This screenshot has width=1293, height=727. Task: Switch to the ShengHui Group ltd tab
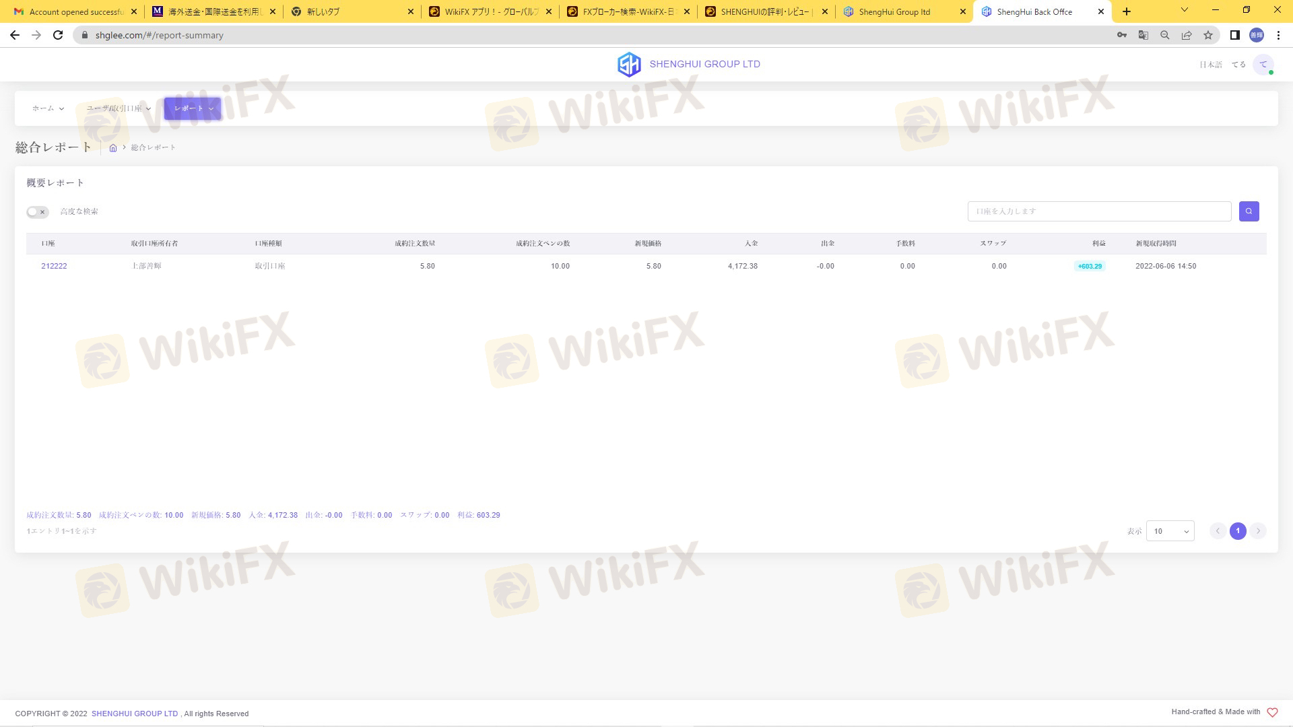pyautogui.click(x=904, y=12)
